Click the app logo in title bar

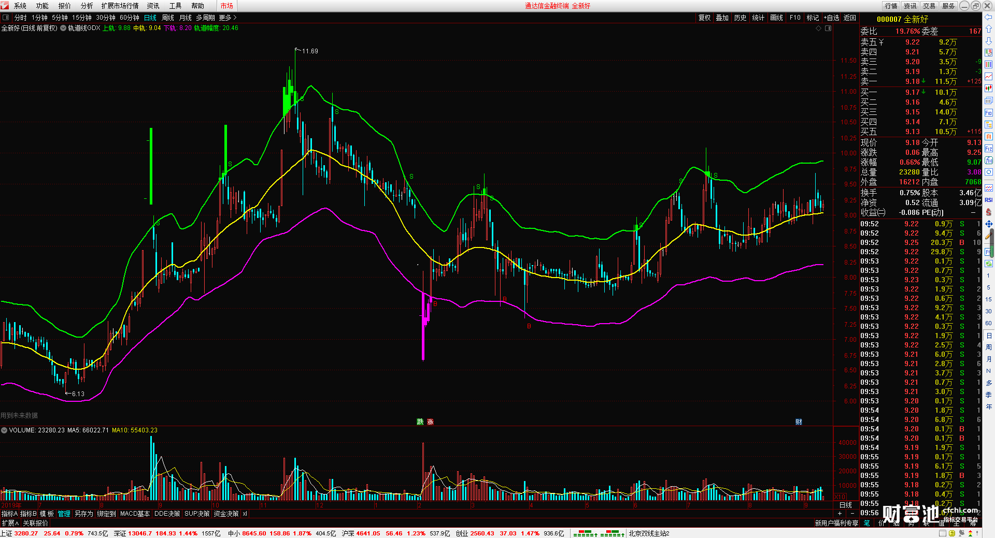click(x=5, y=6)
